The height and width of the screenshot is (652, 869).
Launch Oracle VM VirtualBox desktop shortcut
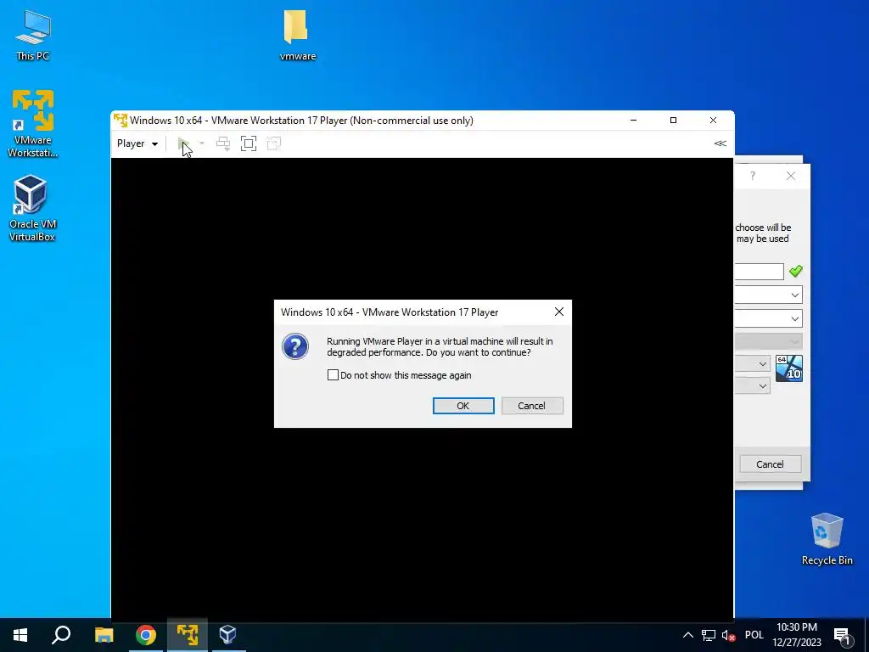point(33,208)
